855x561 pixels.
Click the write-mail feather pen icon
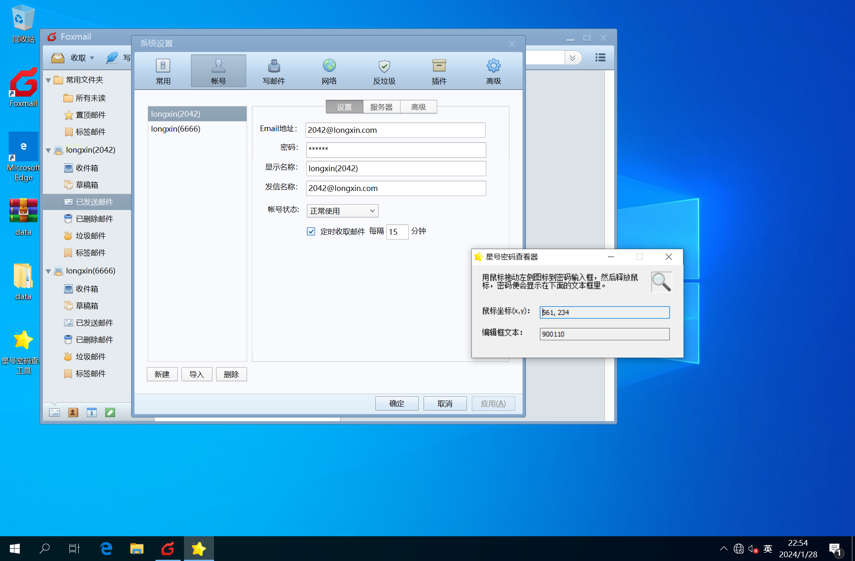(112, 58)
